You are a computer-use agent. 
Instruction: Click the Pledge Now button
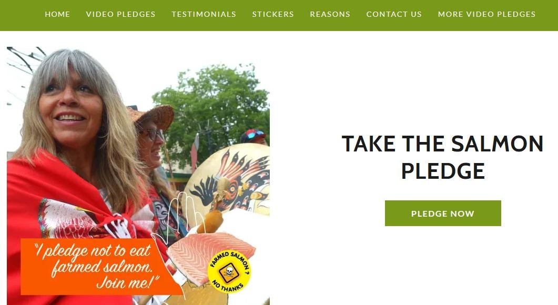pyautogui.click(x=443, y=213)
